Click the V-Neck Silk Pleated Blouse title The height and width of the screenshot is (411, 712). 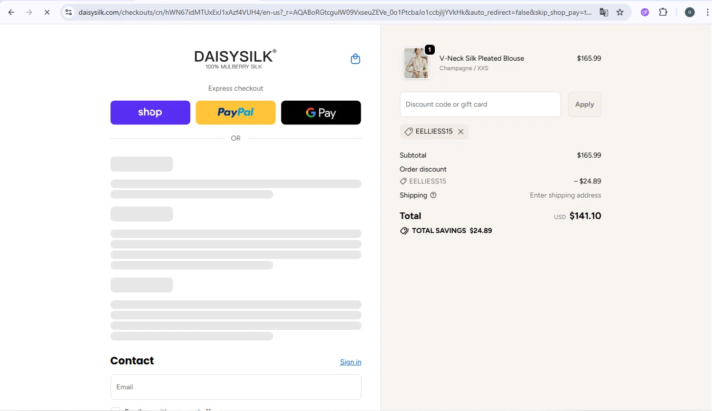pos(482,58)
